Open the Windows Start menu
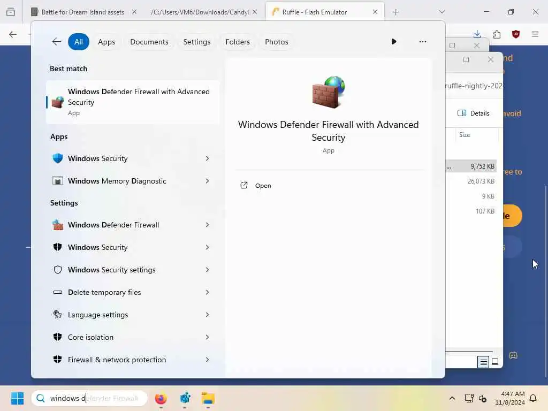 (x=17, y=398)
